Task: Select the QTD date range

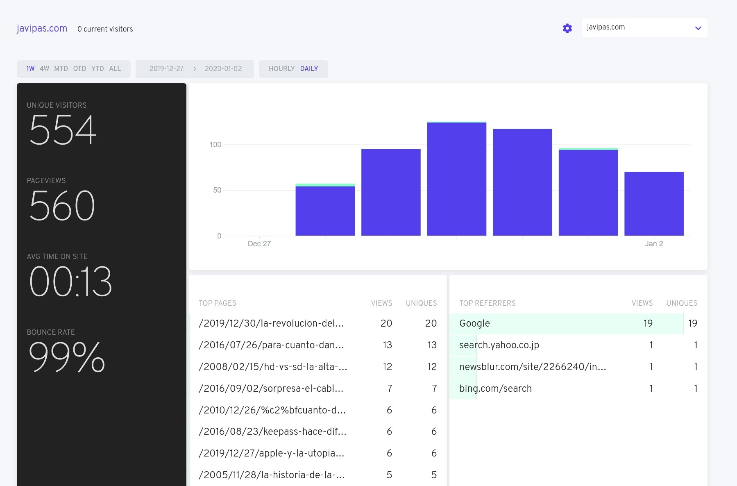Action: [79, 69]
